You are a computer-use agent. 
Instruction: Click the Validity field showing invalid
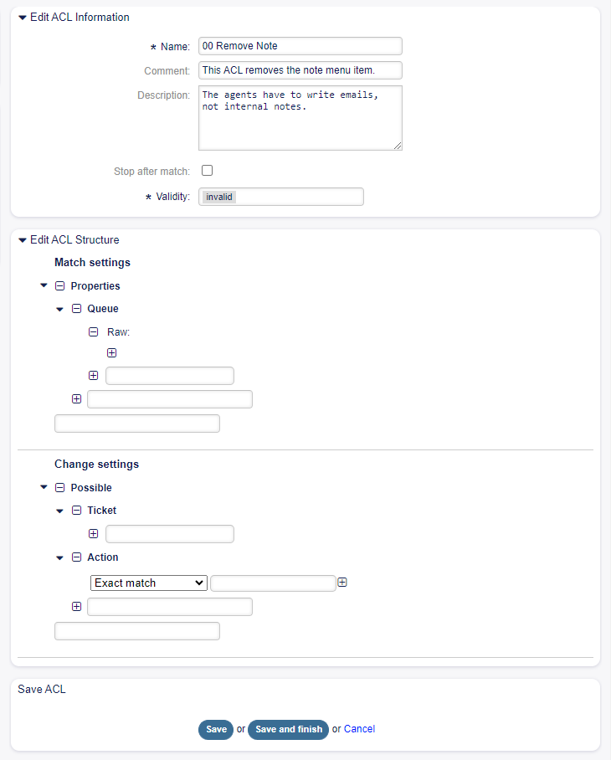click(x=280, y=196)
